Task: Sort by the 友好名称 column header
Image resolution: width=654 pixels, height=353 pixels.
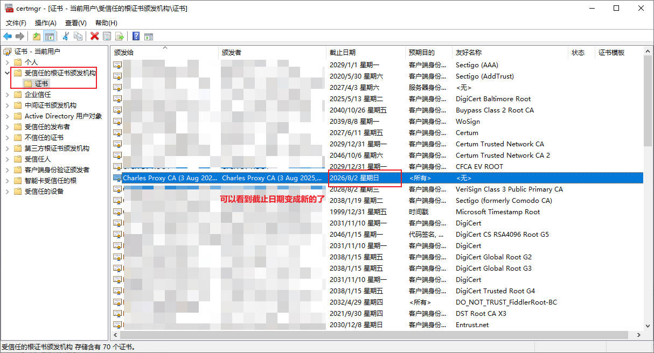Action: pos(511,53)
